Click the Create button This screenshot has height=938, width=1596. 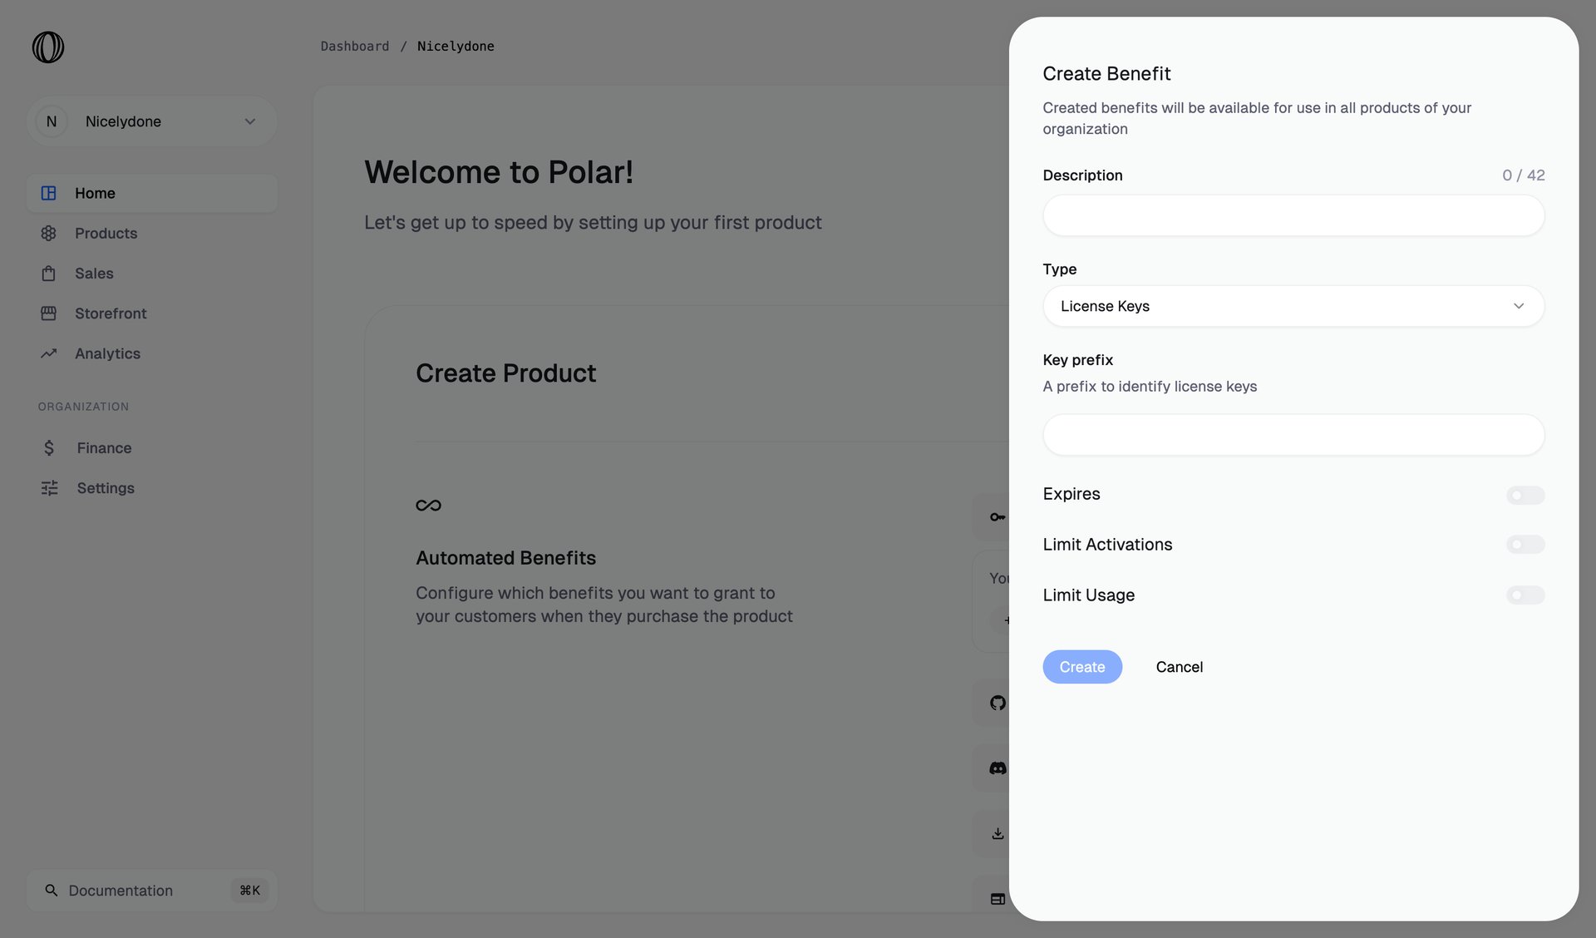pyautogui.click(x=1082, y=666)
